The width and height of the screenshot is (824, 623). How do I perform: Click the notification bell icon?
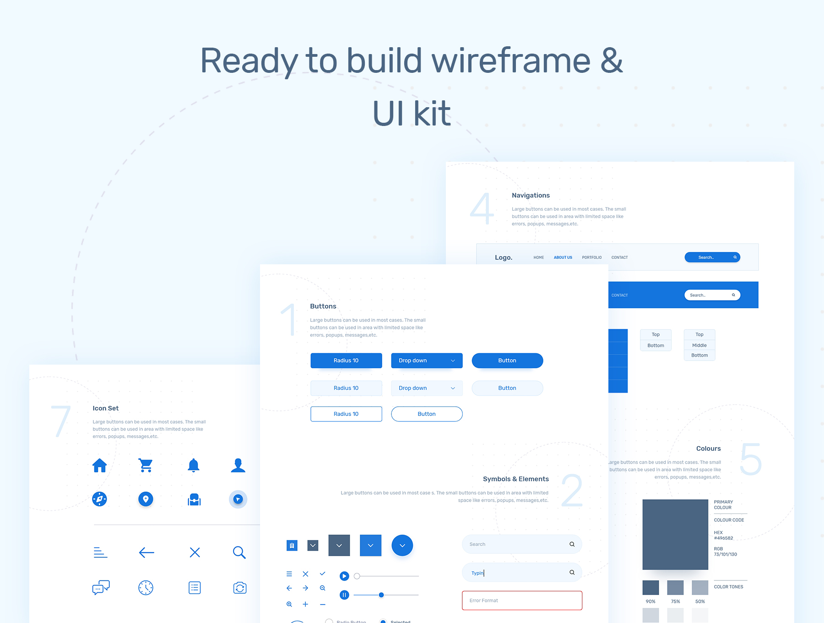pos(194,465)
